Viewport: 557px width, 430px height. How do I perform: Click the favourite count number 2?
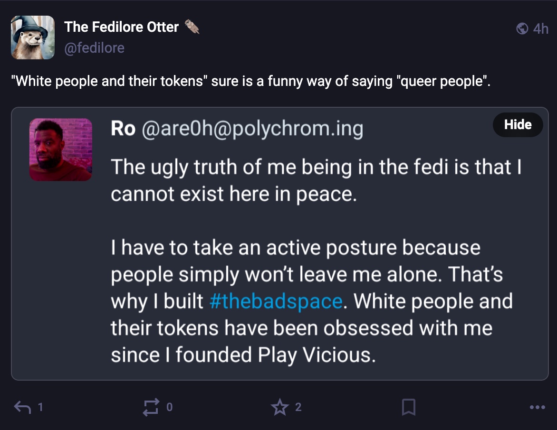click(x=298, y=407)
